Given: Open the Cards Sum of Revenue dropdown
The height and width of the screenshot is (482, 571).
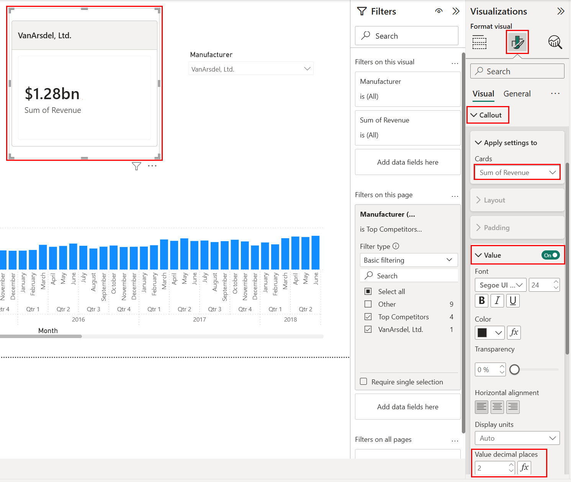Looking at the screenshot, I should (517, 173).
